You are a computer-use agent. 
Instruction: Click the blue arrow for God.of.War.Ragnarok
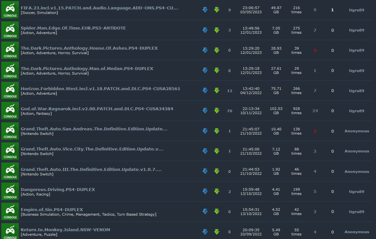[x=205, y=111]
